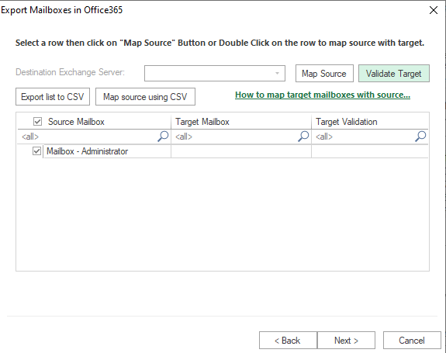Open How to map target mailboxes link

click(x=323, y=95)
